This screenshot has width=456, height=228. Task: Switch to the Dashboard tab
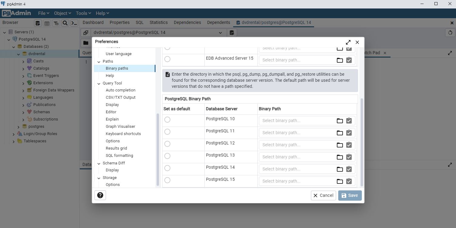click(x=93, y=22)
